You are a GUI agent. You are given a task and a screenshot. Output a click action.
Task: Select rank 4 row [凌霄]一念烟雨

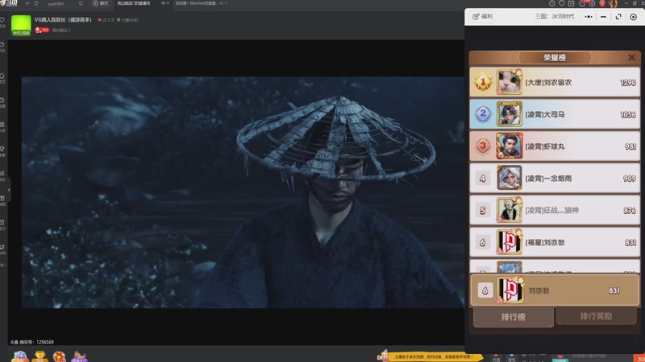pyautogui.click(x=555, y=178)
